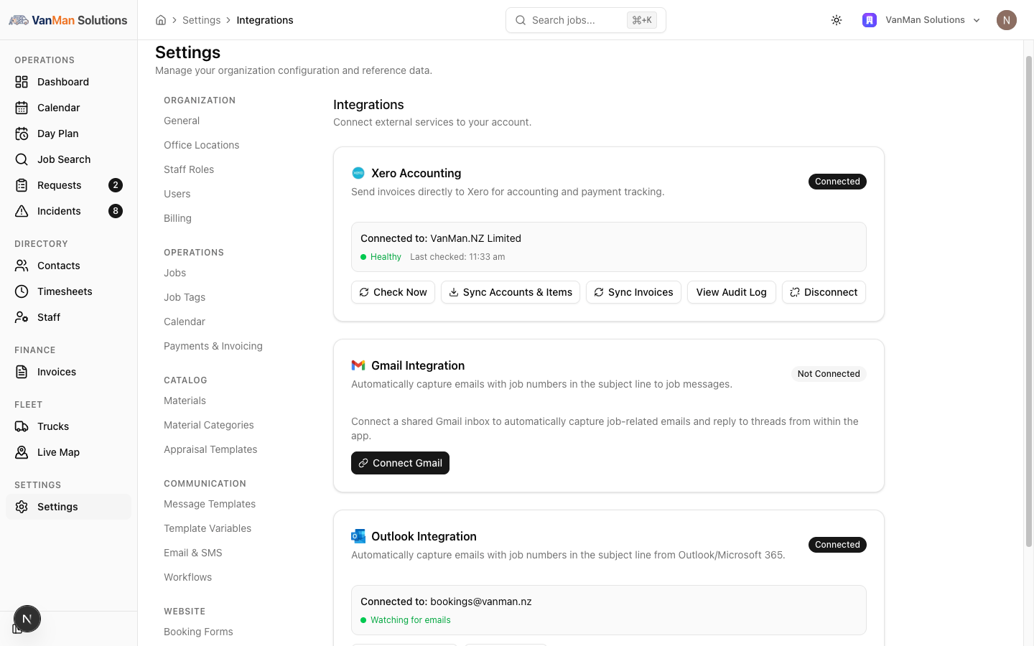Open the Calendar sidebar item under Operations
The height and width of the screenshot is (646, 1034).
click(x=68, y=108)
